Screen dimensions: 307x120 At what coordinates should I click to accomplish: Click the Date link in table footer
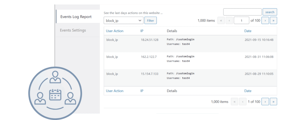tap(248, 91)
